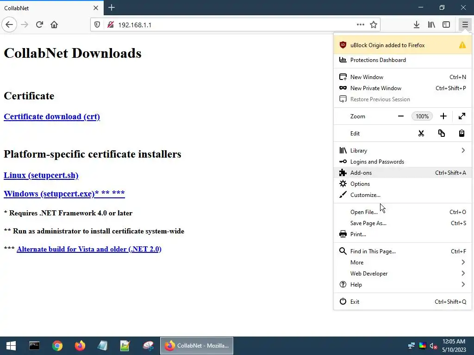Open Add-ons manager

402,173
